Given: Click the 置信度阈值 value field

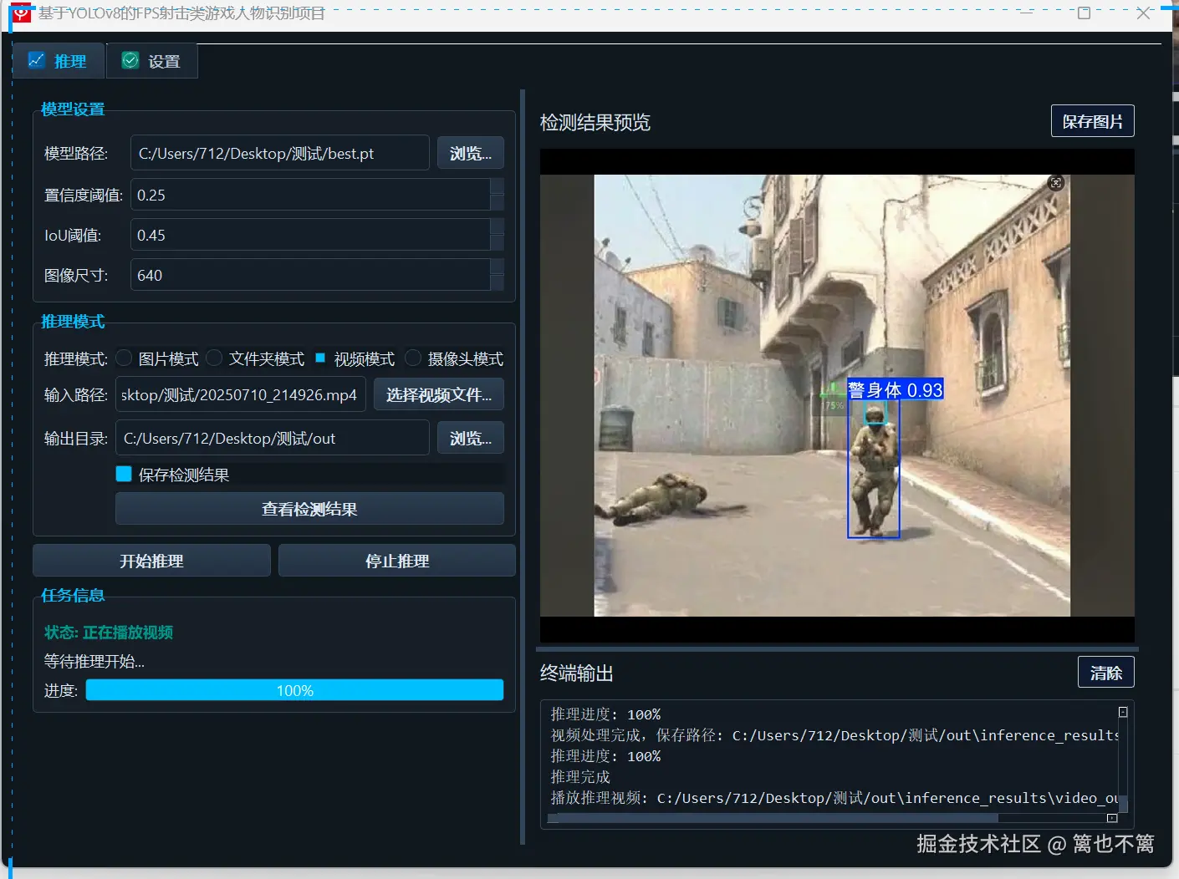Looking at the screenshot, I should (310, 195).
